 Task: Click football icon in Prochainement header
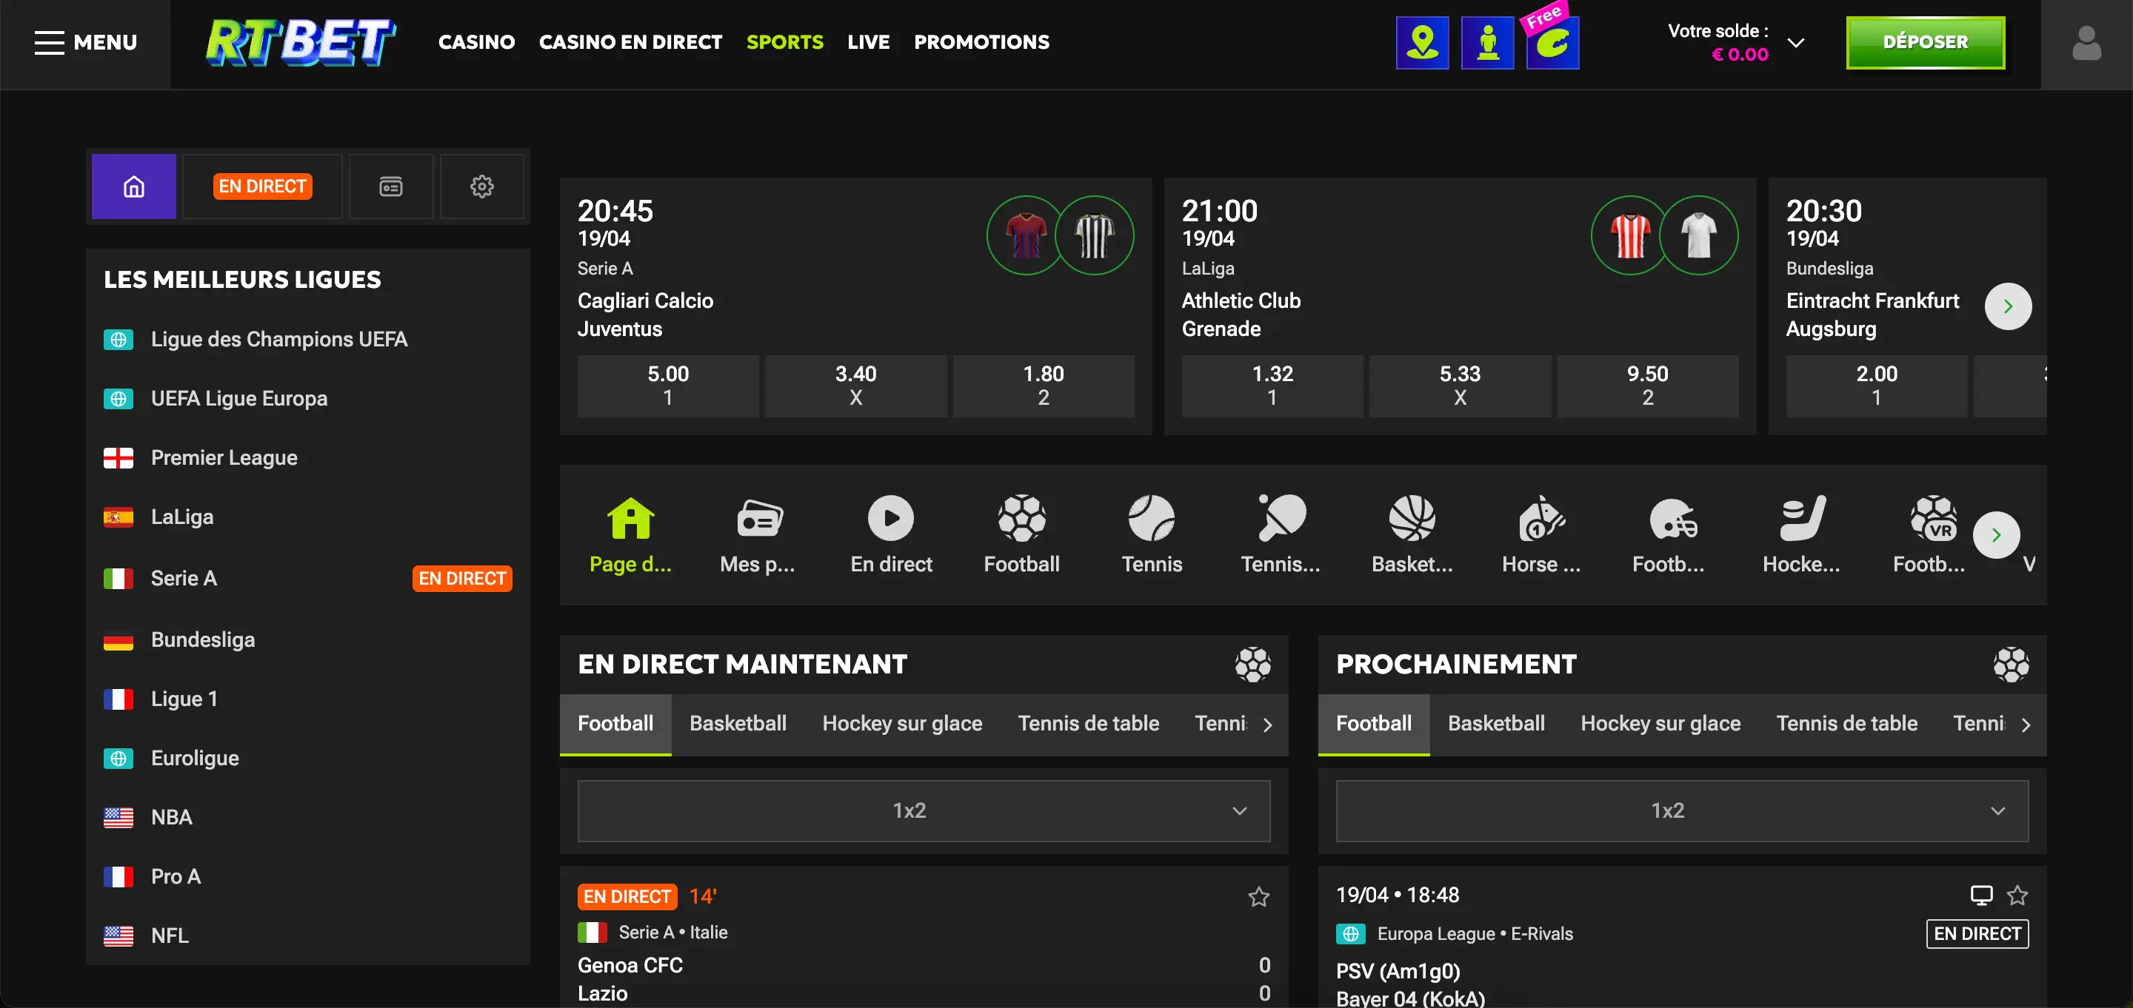coord(2012,665)
